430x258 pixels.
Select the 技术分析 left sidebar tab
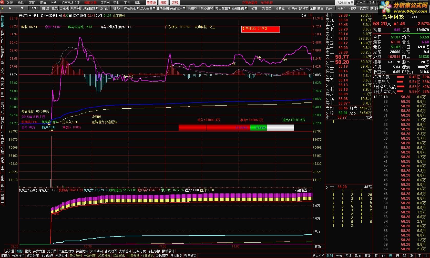[2, 37]
